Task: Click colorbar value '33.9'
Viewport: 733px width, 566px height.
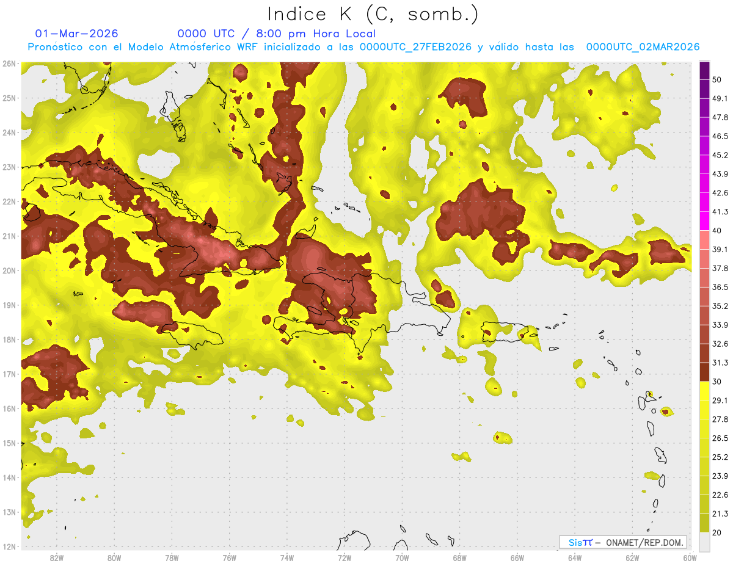Action: (x=720, y=325)
